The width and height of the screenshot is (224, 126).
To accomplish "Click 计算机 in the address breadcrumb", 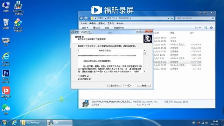I will 100,18.
